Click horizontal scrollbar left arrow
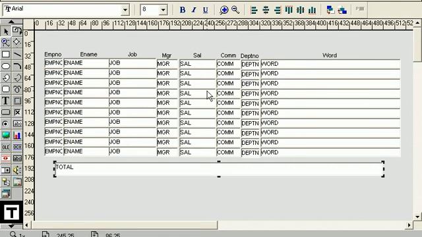Viewport: 422px width, 237px height. pyautogui.click(x=26, y=225)
